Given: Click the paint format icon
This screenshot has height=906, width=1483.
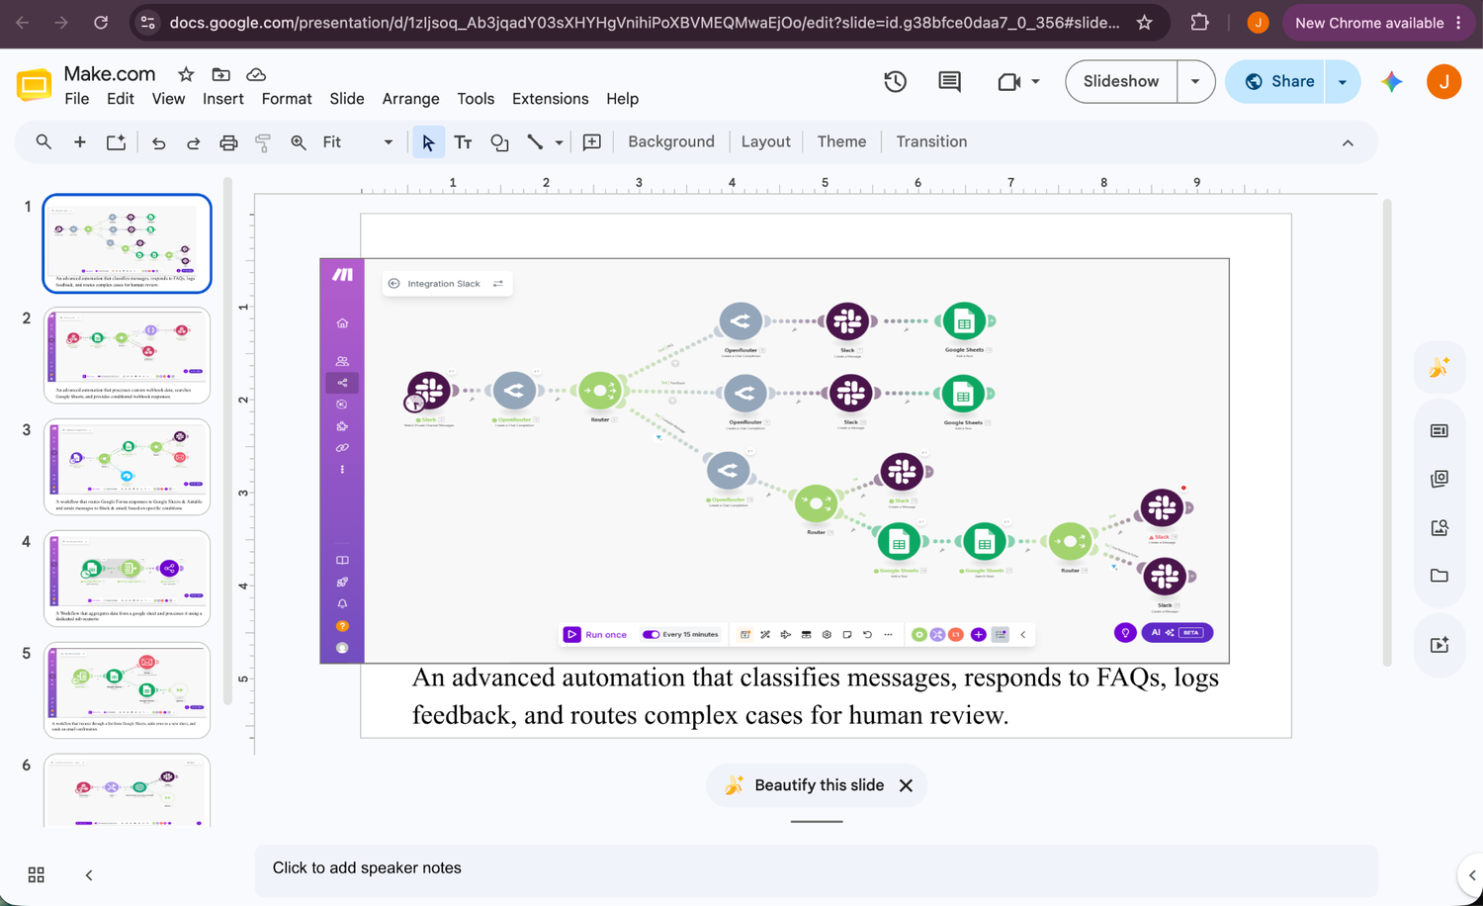Looking at the screenshot, I should [263, 142].
